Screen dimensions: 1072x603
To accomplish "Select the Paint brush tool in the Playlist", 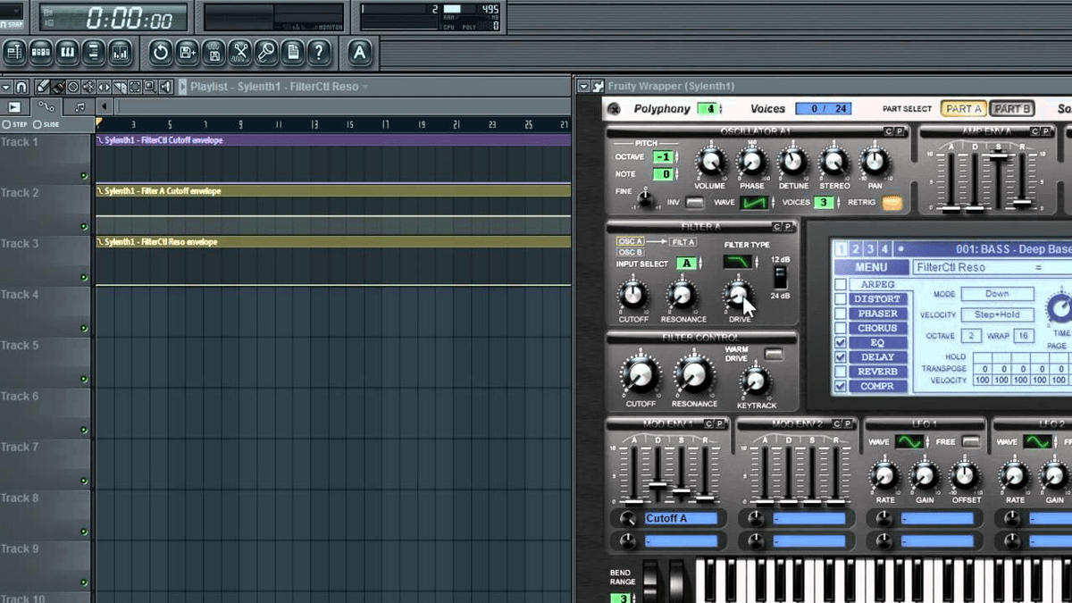I will (x=57, y=87).
